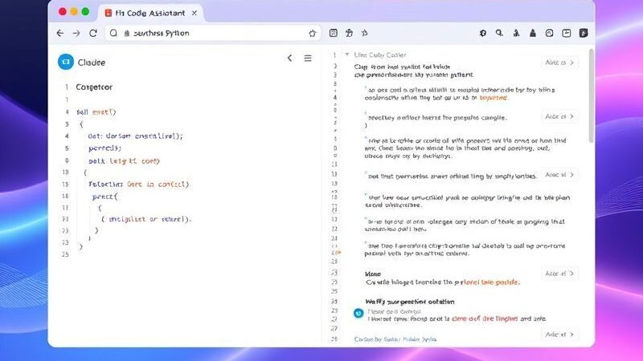Bookmark the page with the star icon
643x361 pixels.
click(313, 34)
